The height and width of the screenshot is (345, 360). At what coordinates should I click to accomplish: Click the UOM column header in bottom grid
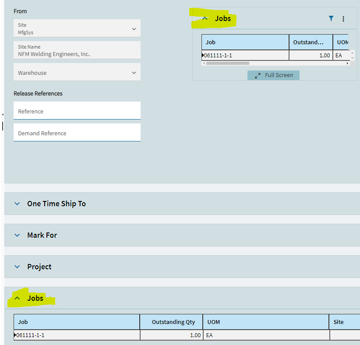[266, 322]
